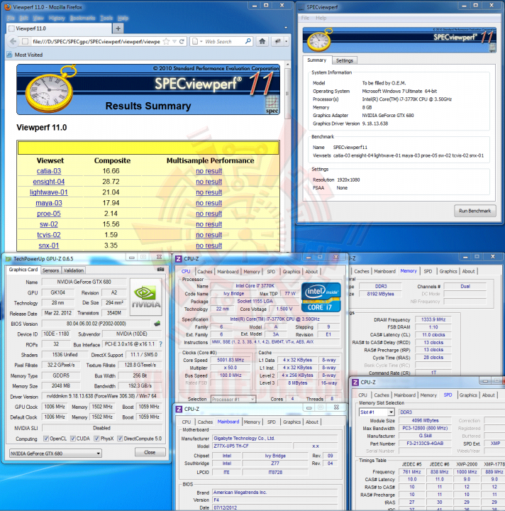Image resolution: width=505 pixels, height=511 pixels.
Task: Toggle the CUDA checkbox in GPU-Z
Action: 73,439
